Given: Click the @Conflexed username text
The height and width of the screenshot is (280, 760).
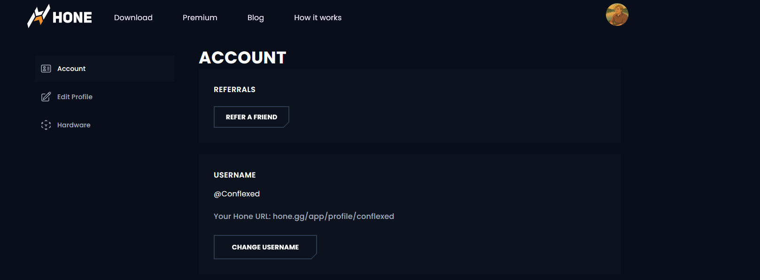Looking at the screenshot, I should [237, 194].
